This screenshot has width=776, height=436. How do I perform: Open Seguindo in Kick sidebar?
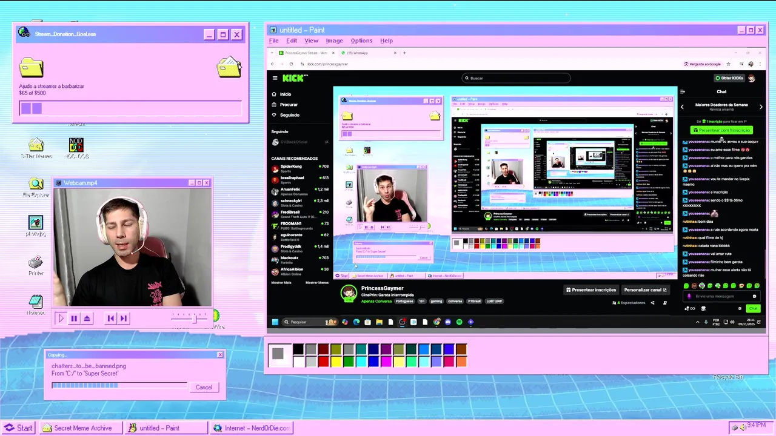coord(289,114)
